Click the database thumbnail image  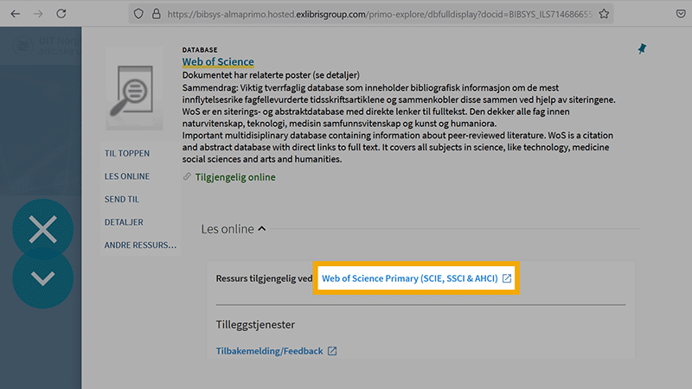tap(134, 87)
